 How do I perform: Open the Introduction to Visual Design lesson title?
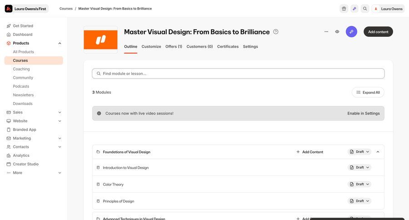point(126,168)
